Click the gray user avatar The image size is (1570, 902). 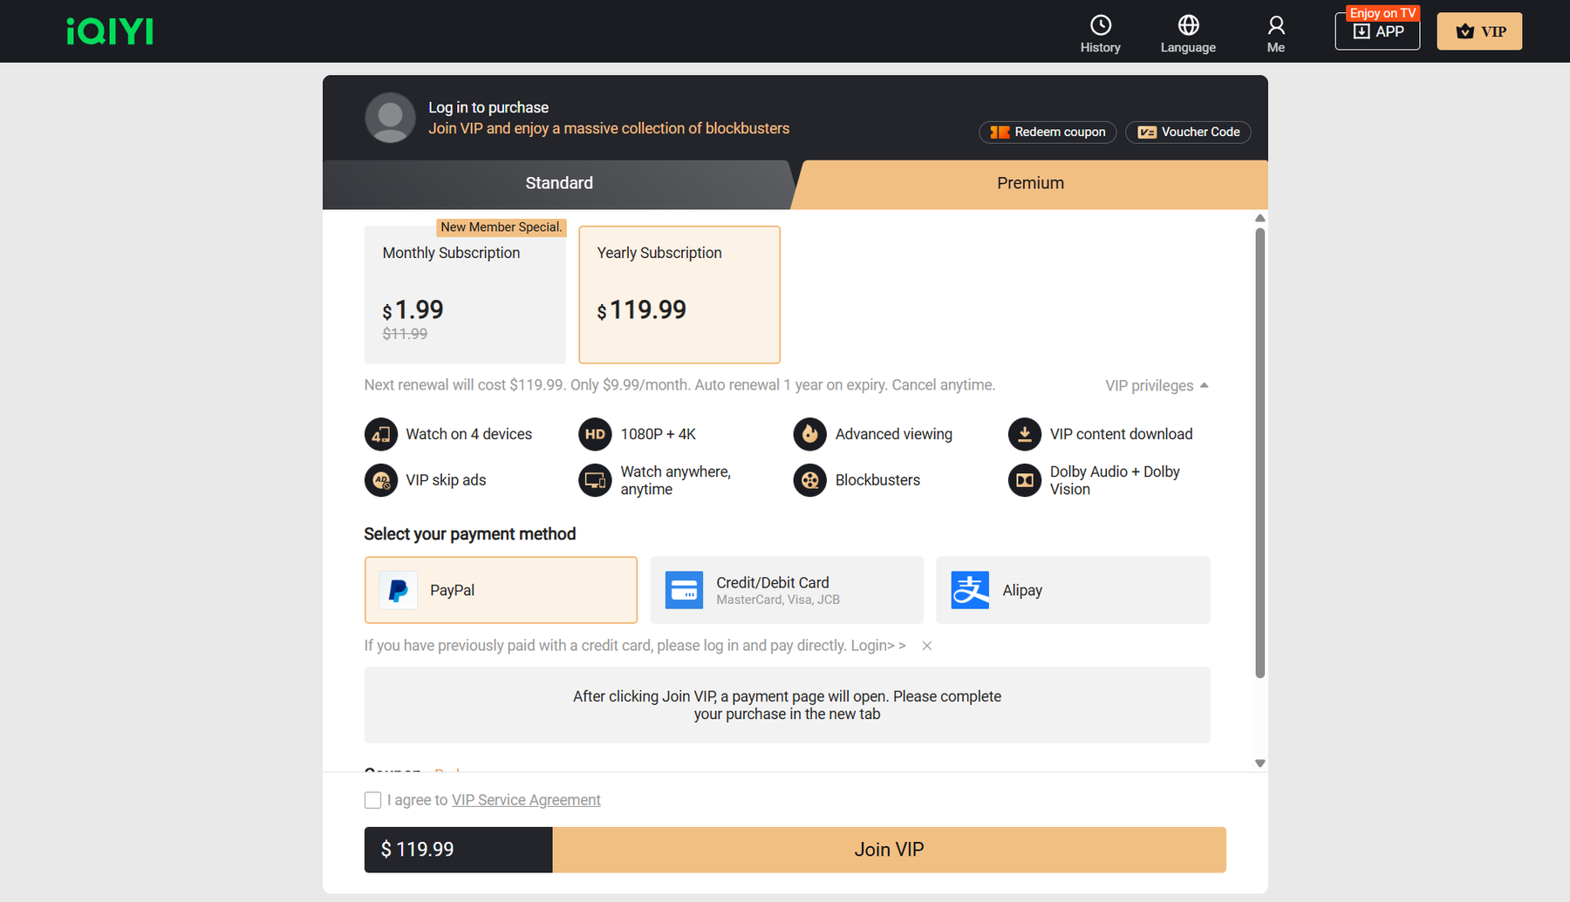click(390, 118)
